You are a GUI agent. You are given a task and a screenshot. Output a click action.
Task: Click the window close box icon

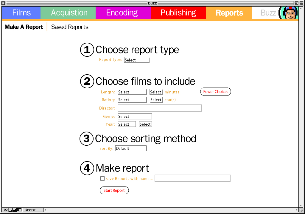[3, 3]
